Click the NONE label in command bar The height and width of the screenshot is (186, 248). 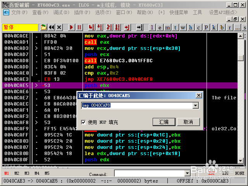click(239, 173)
